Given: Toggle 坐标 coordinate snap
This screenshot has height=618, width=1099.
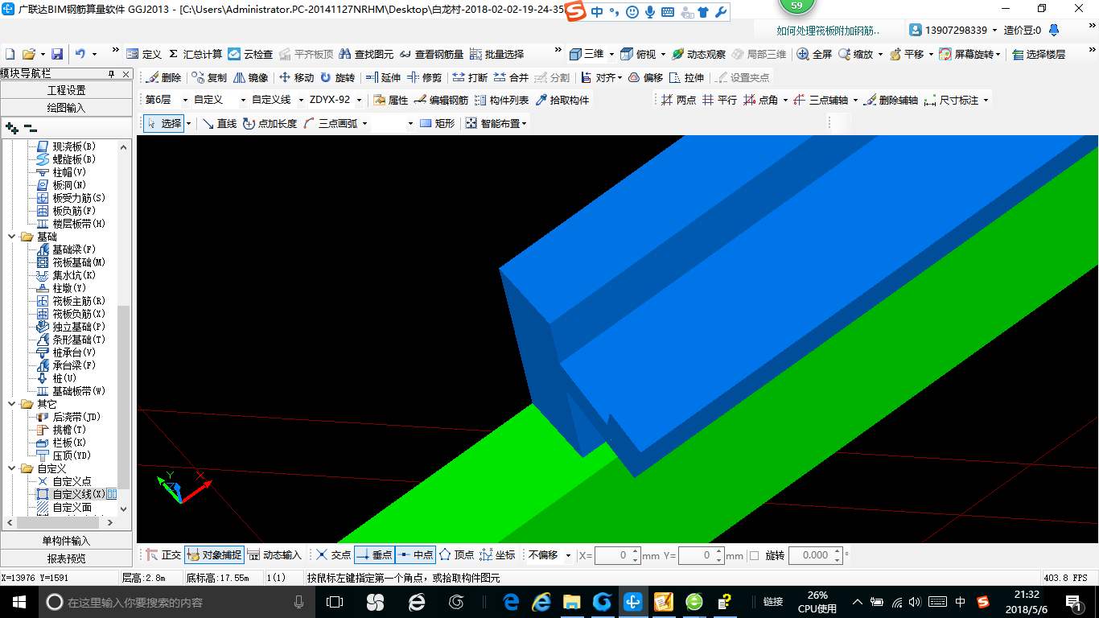Looking at the screenshot, I should 497,555.
